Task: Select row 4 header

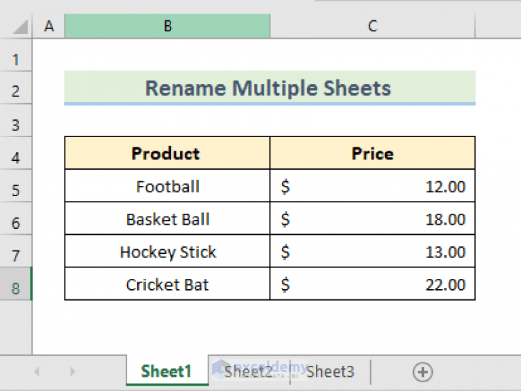Action: click(16, 153)
